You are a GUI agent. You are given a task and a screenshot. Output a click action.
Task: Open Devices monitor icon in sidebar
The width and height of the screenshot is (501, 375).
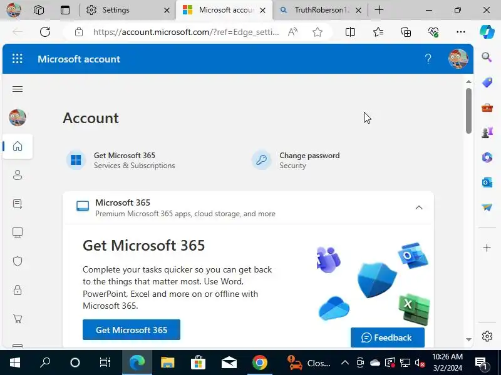[18, 232]
